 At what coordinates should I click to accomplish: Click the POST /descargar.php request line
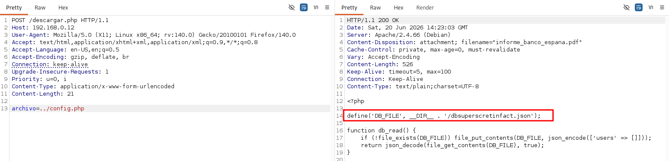point(60,20)
